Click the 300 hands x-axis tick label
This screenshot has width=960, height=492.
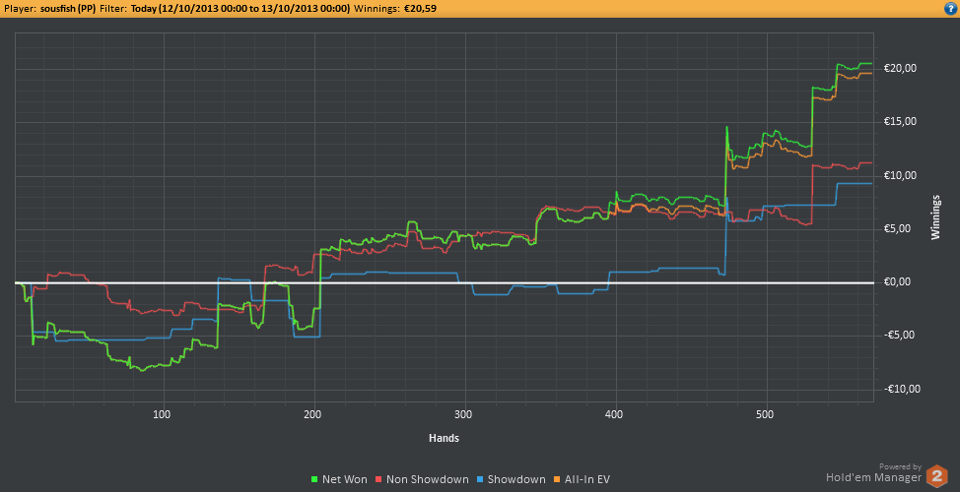click(464, 415)
